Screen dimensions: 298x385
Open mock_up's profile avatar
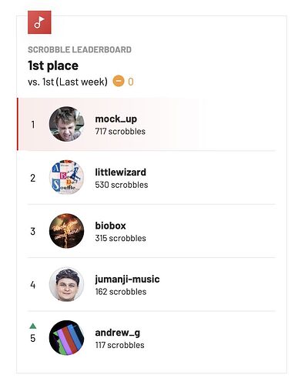[67, 124]
